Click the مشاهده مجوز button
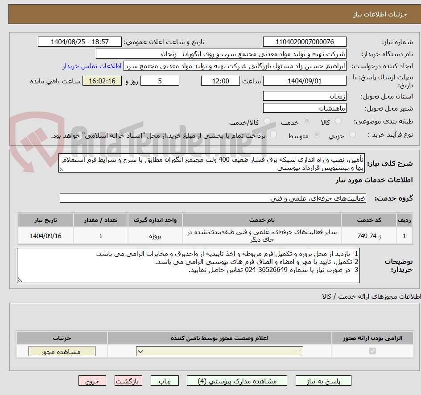 [x=62, y=351]
